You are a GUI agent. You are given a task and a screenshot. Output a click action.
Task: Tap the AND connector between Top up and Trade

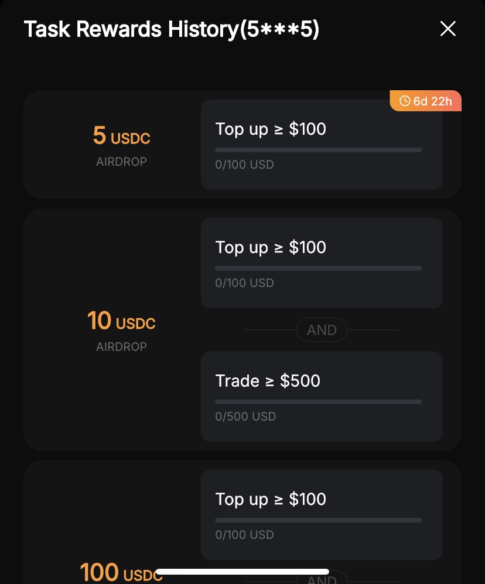click(322, 330)
